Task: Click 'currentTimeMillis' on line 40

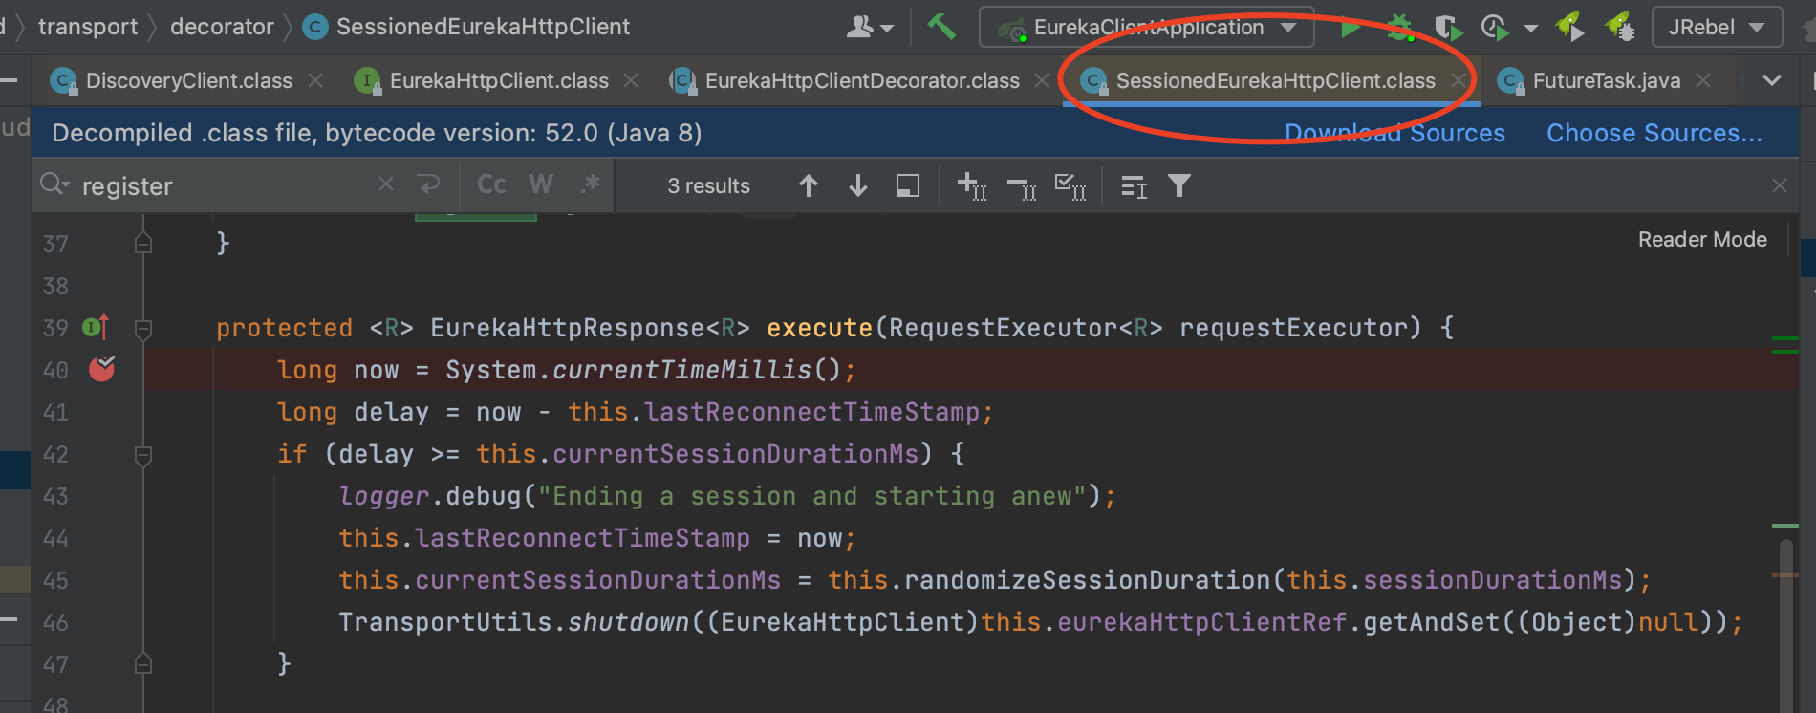Action: [682, 370]
